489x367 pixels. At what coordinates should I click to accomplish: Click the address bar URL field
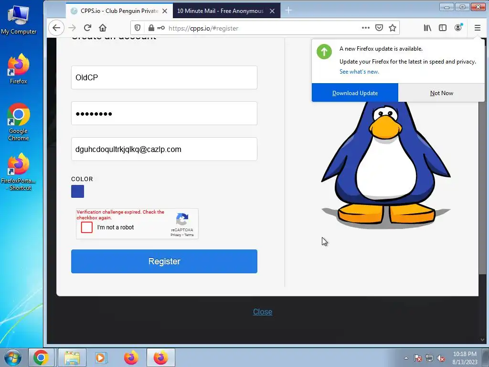click(264, 28)
